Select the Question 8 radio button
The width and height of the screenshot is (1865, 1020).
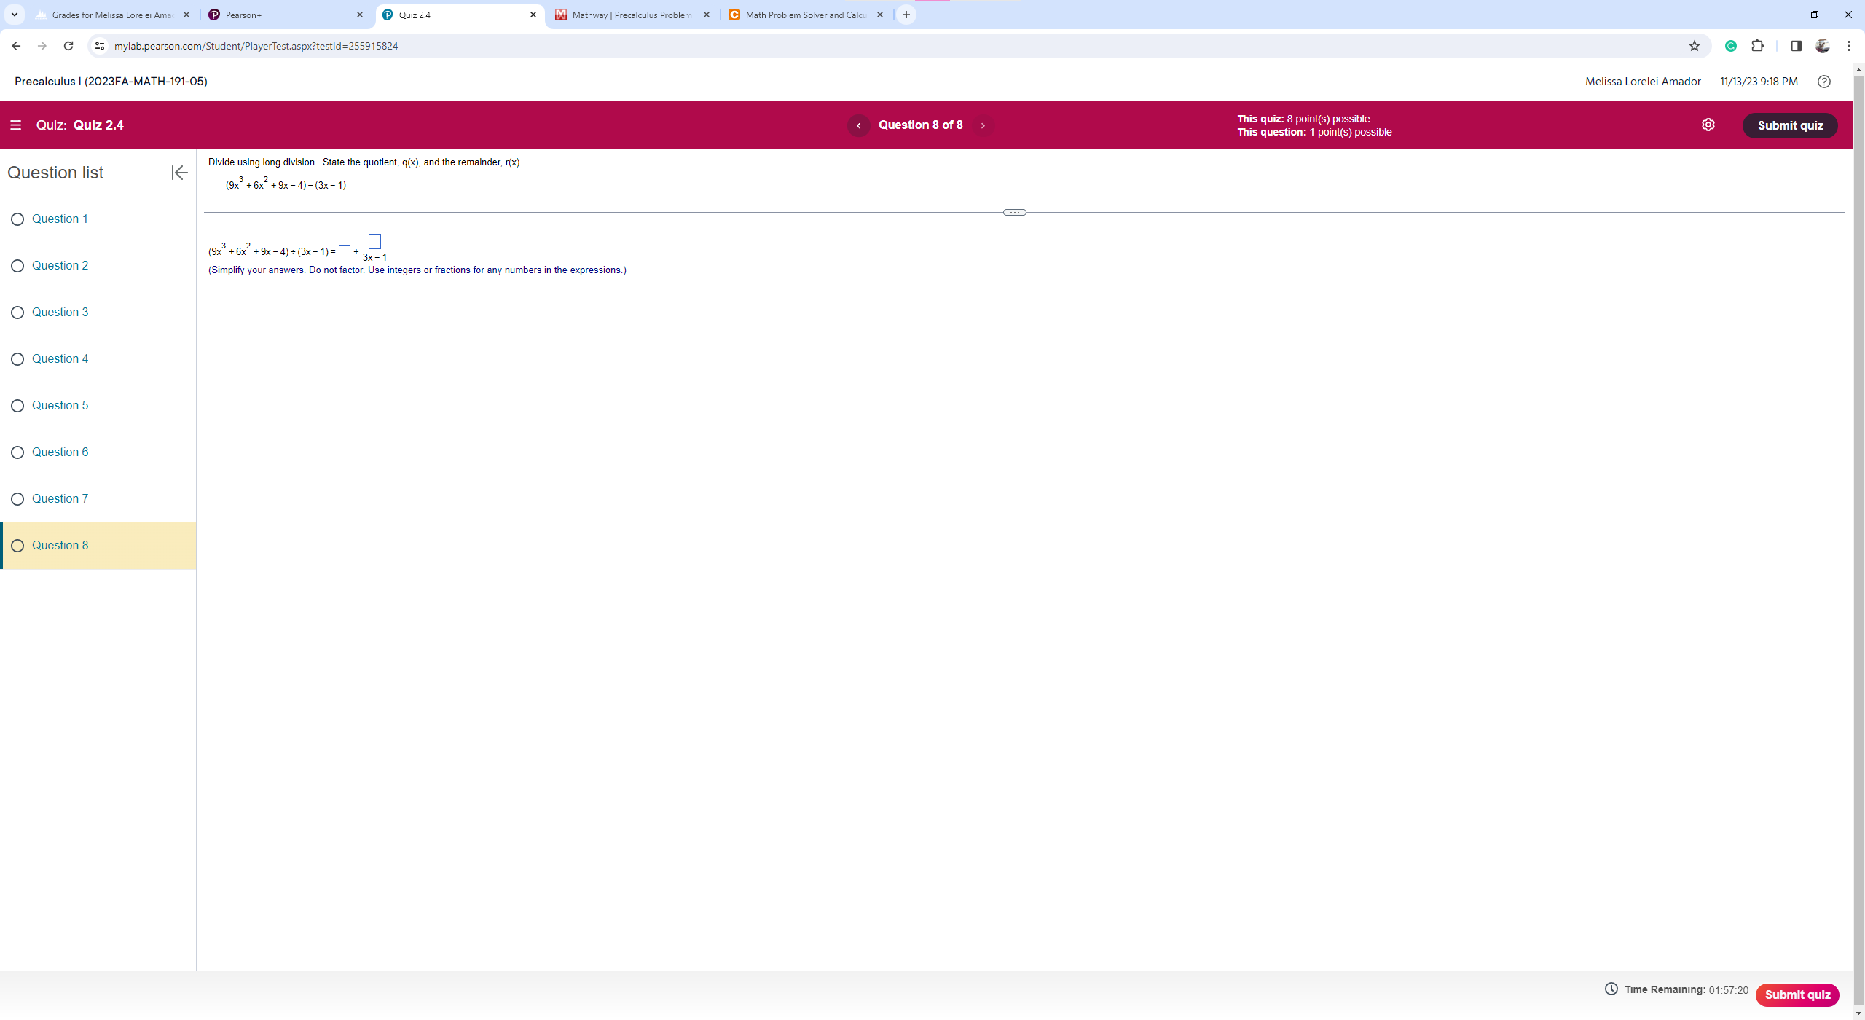coord(17,545)
